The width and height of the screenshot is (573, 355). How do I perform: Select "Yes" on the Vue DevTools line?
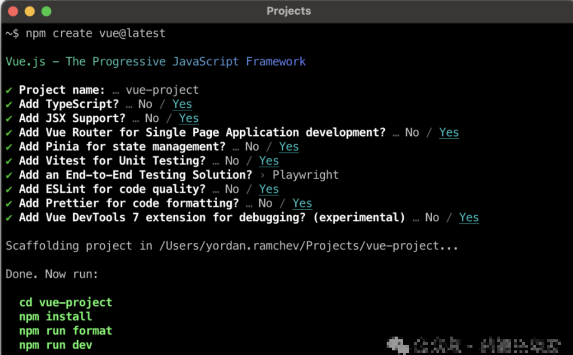(469, 218)
